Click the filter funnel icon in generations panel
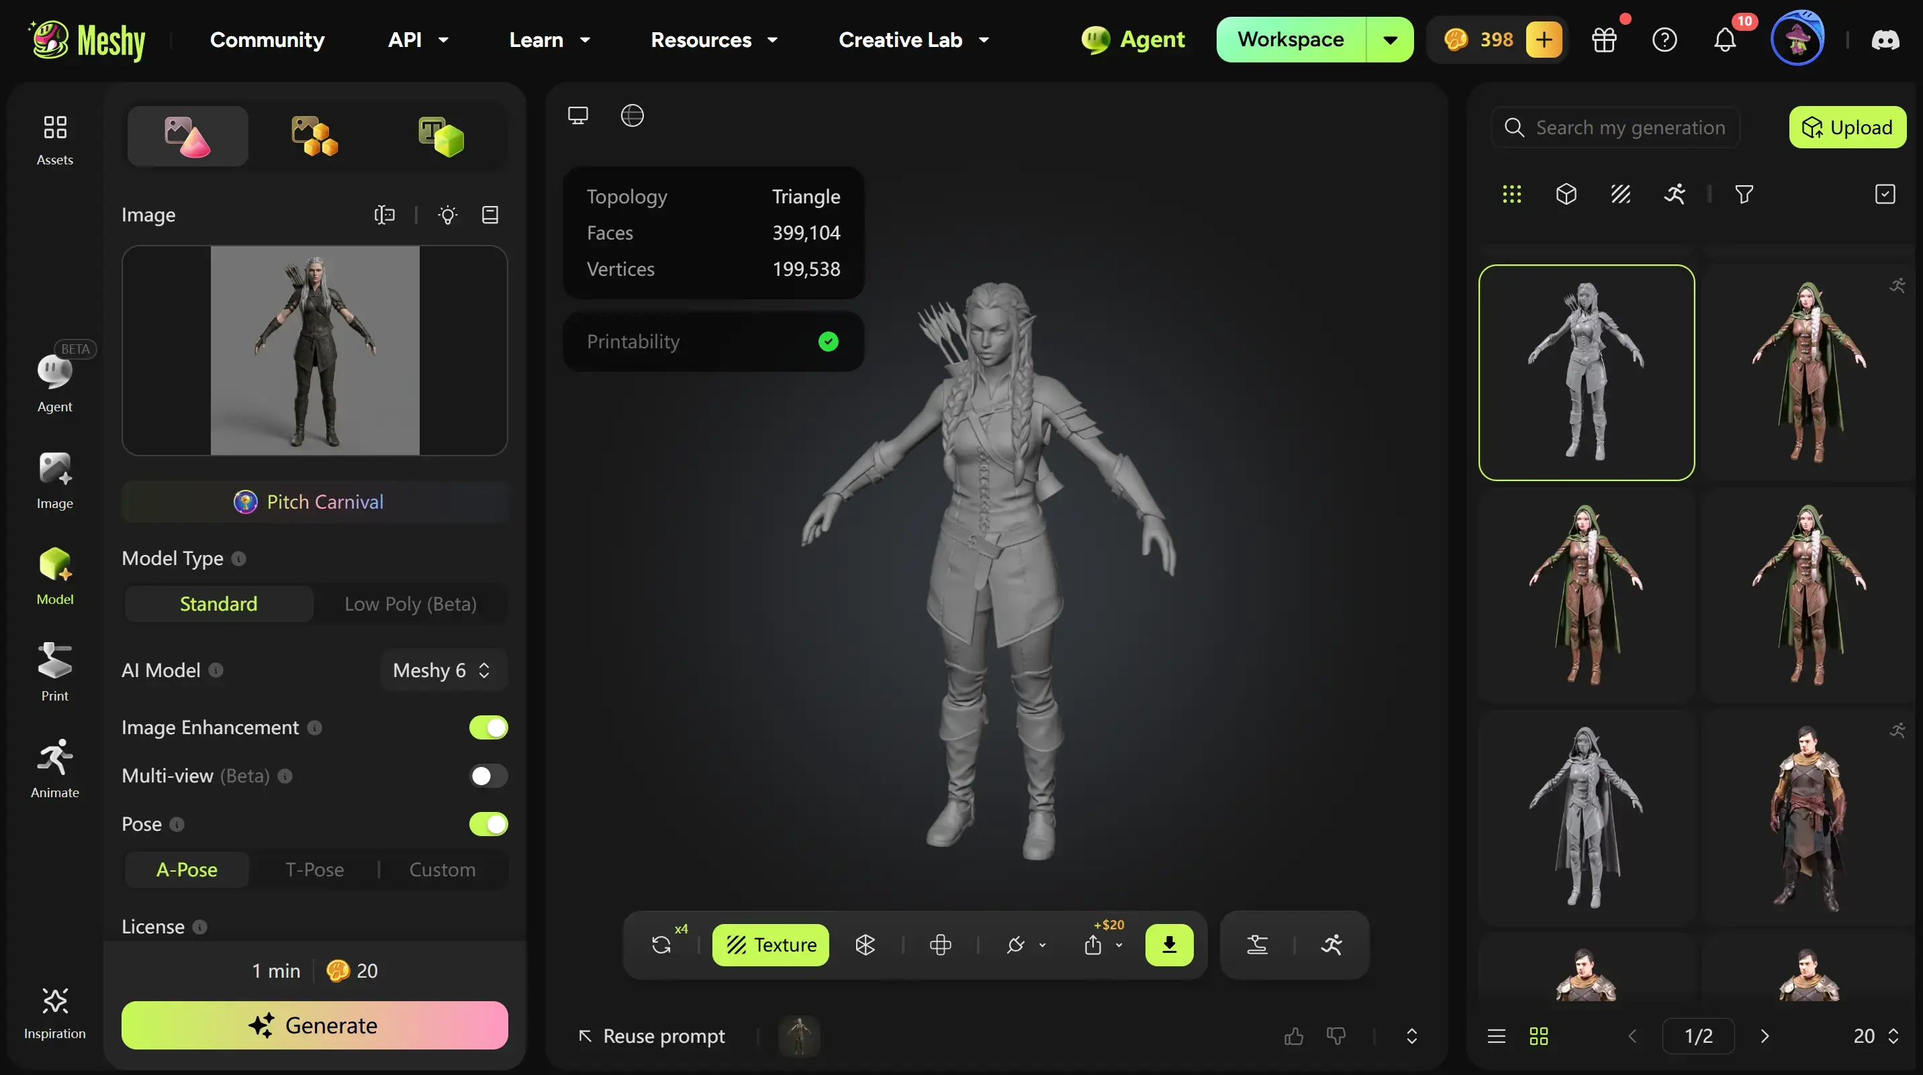 (x=1744, y=195)
